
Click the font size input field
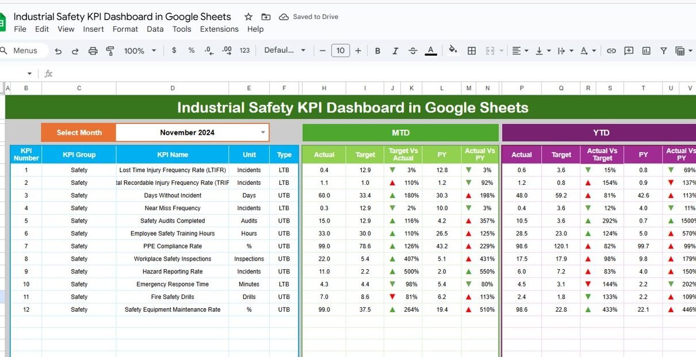coord(340,51)
